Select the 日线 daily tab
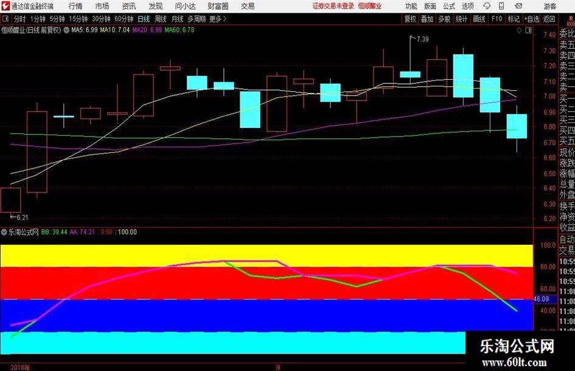Viewport: 575px width, 371px height. (144, 19)
